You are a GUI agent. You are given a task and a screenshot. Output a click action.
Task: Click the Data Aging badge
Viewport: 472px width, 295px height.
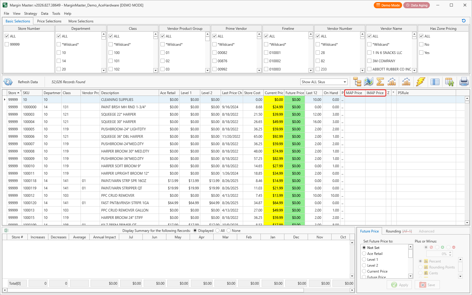(x=416, y=5)
